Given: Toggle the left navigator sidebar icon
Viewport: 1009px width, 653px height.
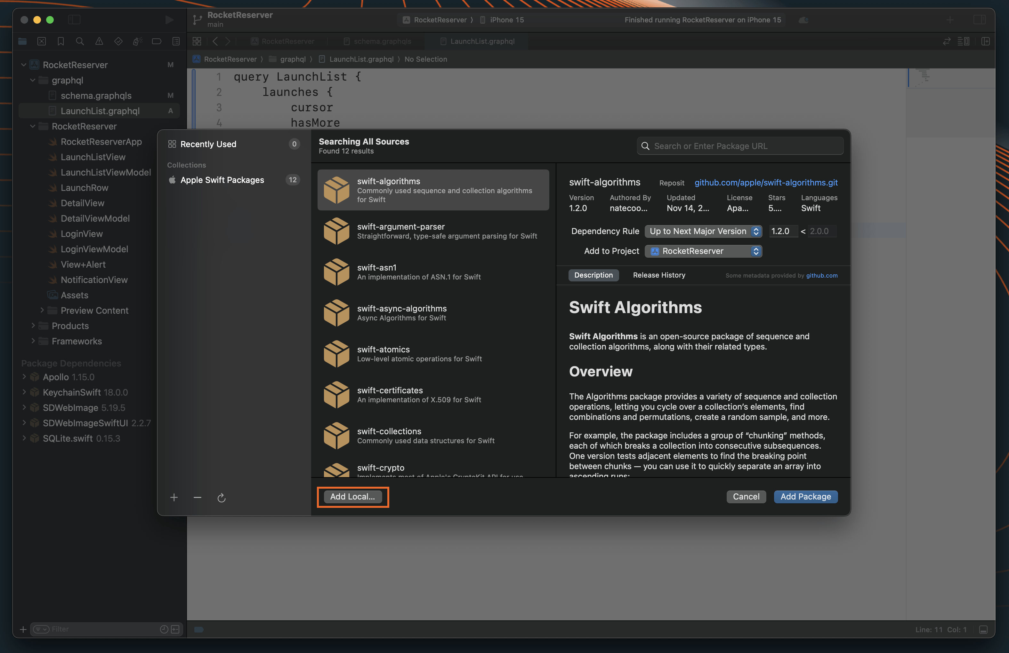Looking at the screenshot, I should pyautogui.click(x=74, y=20).
